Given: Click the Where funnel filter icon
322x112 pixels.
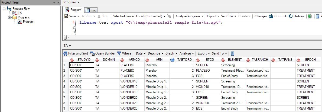Looking at the screenshot, I should pos(119,53).
